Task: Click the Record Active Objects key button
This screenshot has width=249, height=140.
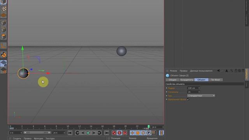Action: click(x=114, y=133)
